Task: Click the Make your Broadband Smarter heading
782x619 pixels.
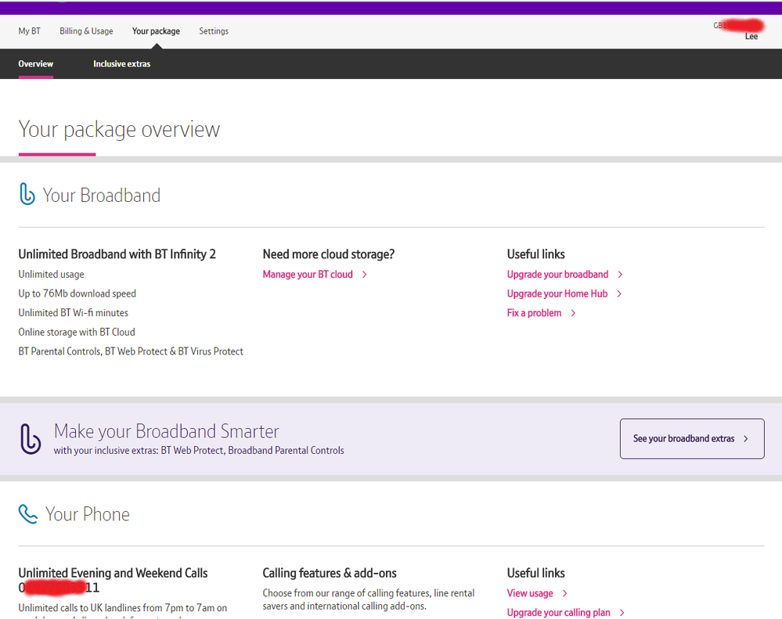Action: click(x=167, y=431)
